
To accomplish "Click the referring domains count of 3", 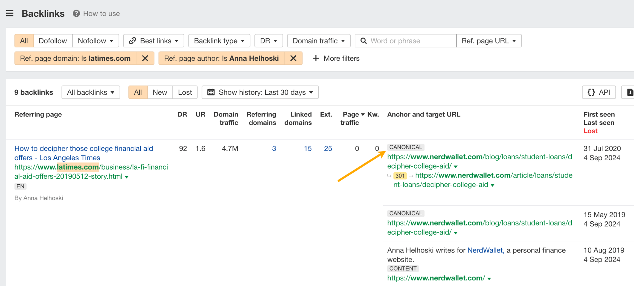I will click(274, 148).
